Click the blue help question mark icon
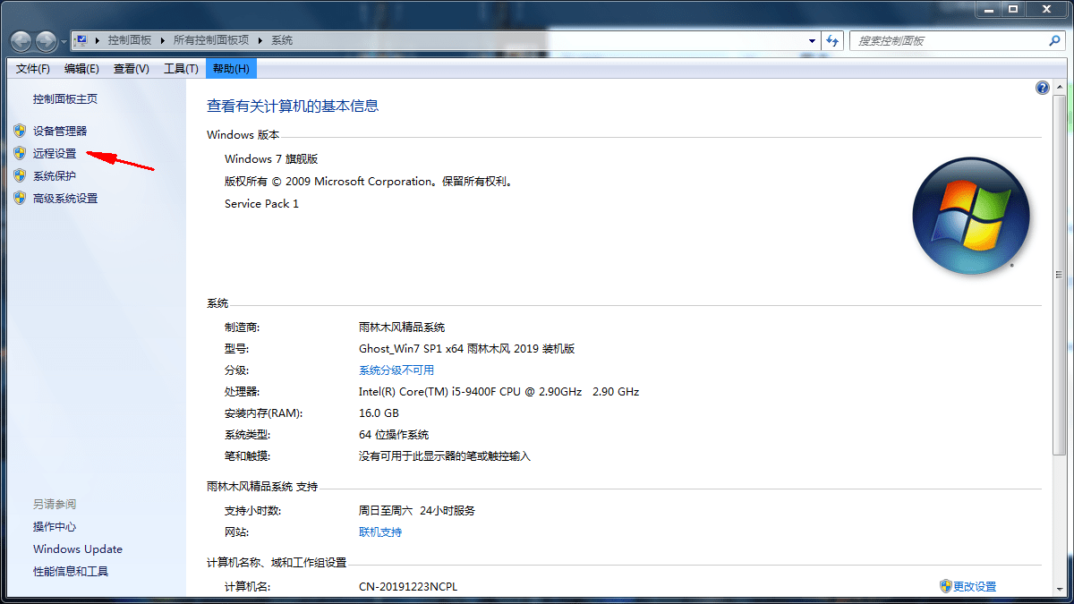 (1043, 88)
